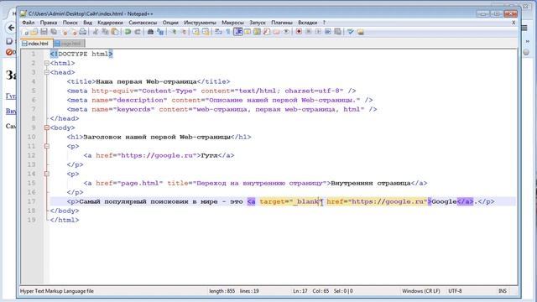Toggle the indent guide toolbar button

(x=237, y=32)
